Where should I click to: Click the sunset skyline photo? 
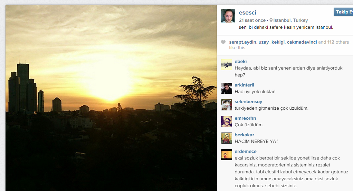click(111, 98)
